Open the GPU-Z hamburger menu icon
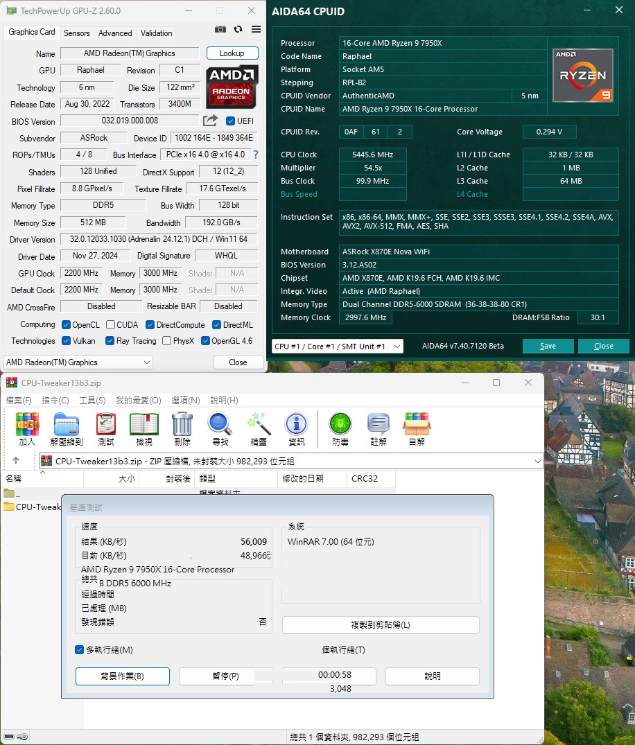This screenshot has width=635, height=745. click(256, 30)
